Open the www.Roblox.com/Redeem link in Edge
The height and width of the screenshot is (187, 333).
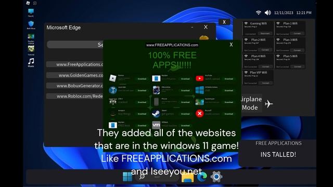point(75,96)
